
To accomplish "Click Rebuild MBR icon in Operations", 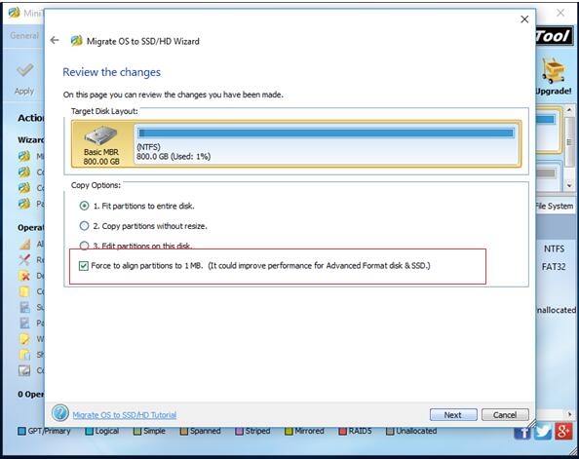I will 24,259.
